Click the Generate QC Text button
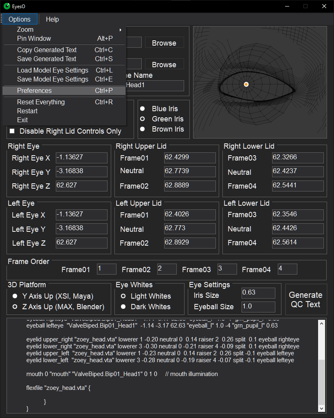 tap(306, 299)
